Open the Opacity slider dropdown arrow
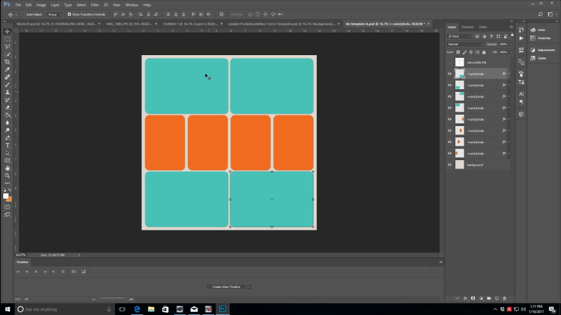Image resolution: width=561 pixels, height=315 pixels. point(511,45)
